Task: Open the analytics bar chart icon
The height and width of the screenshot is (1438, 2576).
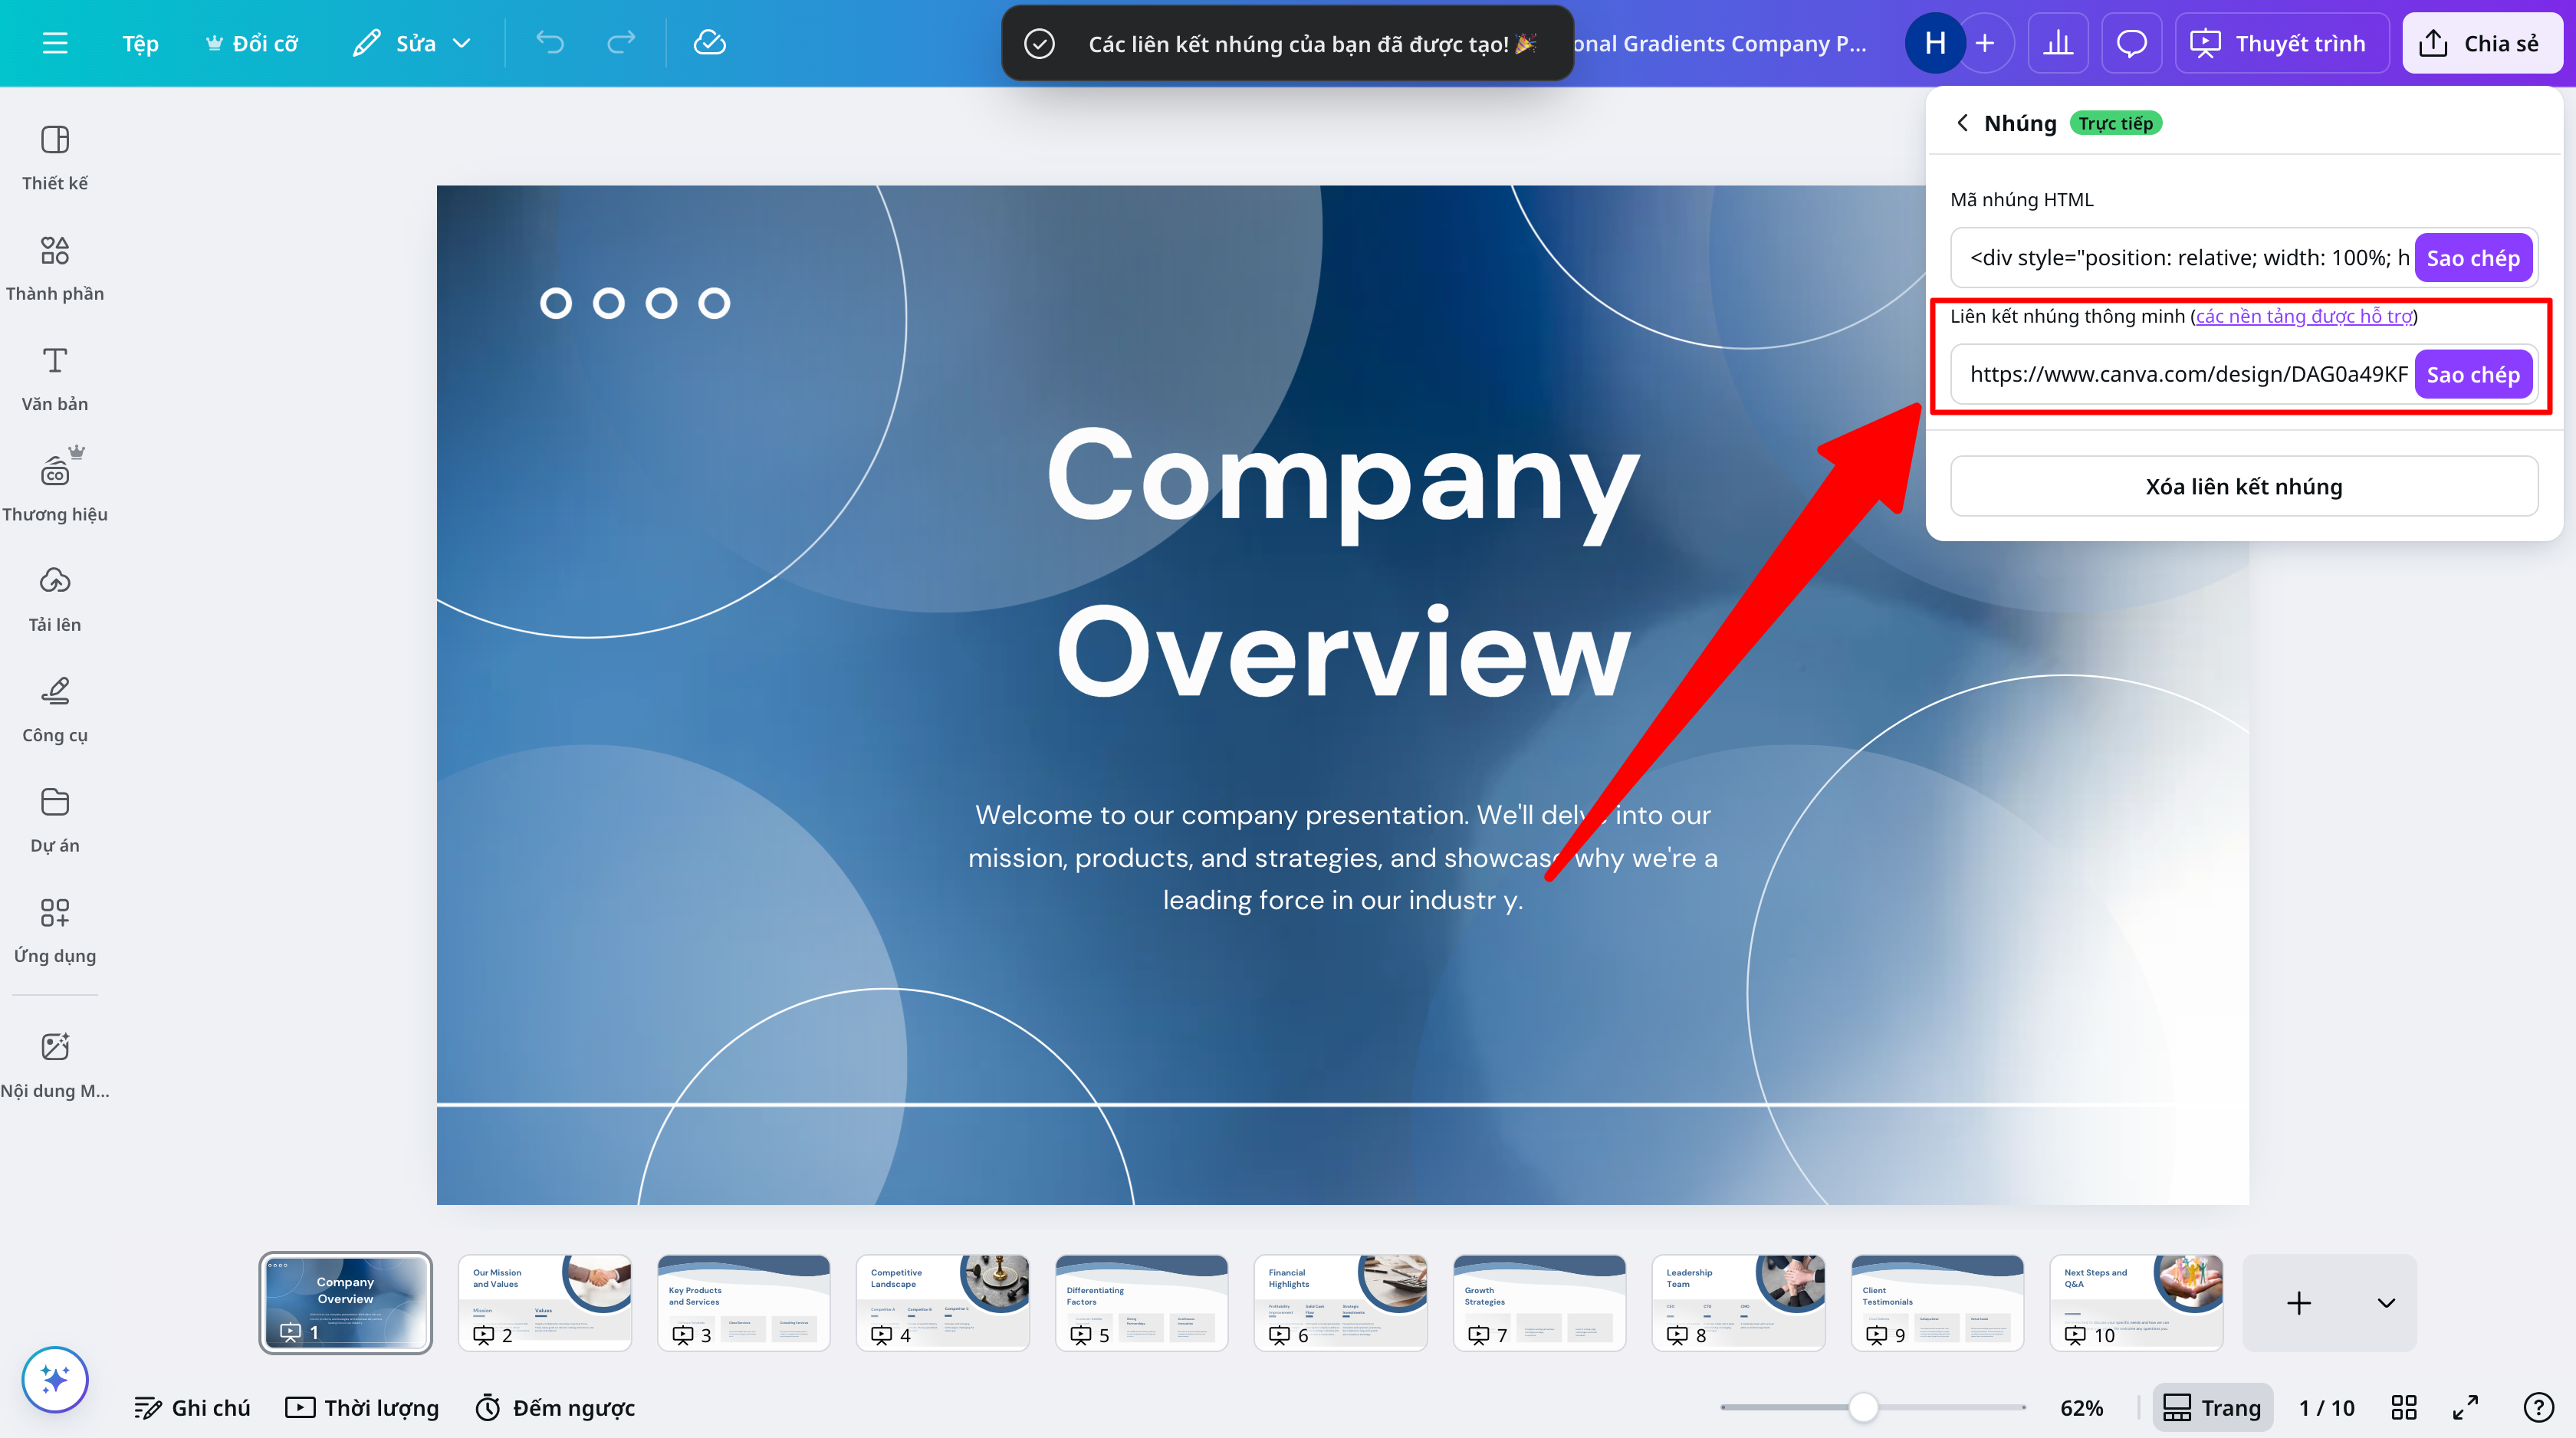Action: pos(2058,43)
